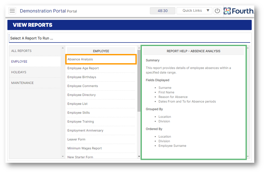
Task: Click the Fields Displayed heading
Action: (157, 80)
